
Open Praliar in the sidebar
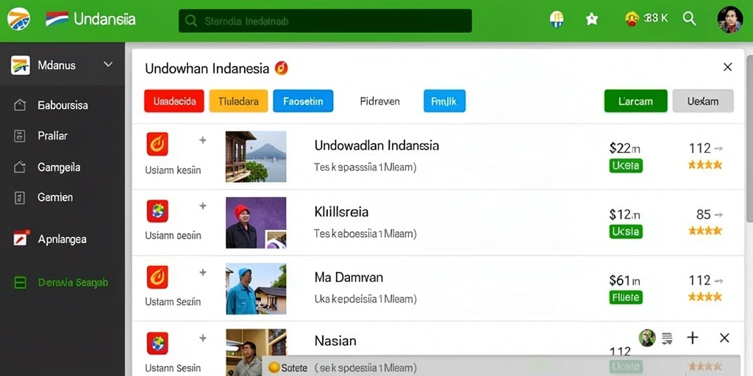(52, 136)
